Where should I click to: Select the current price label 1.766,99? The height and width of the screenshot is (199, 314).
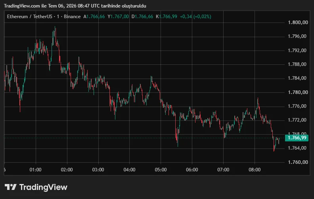coord(297,138)
